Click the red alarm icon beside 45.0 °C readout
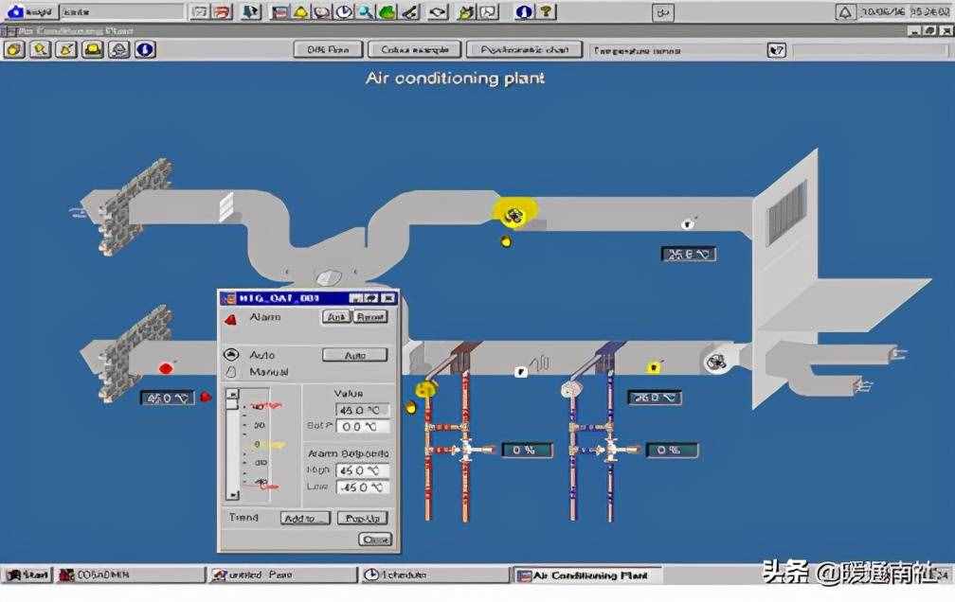 206,397
